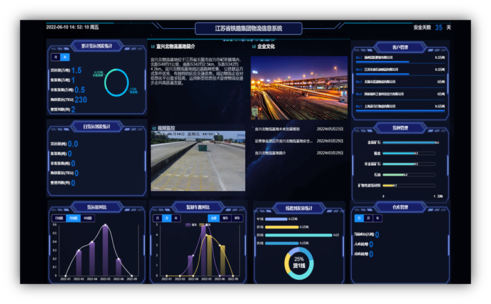491x304 pixels.
Task: Click the cyan ring chart in 累计货运到发统计
Action: coord(117,82)
